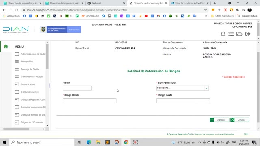Click the Agregar button
The image size is (260, 146).
(219, 120)
